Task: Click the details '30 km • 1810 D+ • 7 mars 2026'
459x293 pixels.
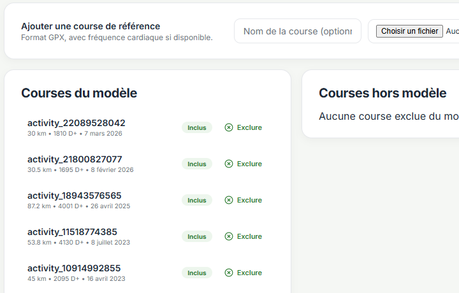Action: pyautogui.click(x=75, y=133)
